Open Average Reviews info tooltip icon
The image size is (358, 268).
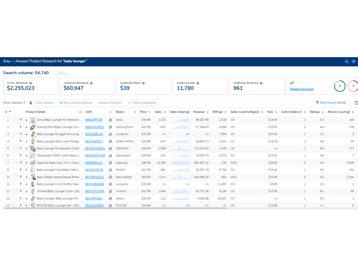pos(261,83)
